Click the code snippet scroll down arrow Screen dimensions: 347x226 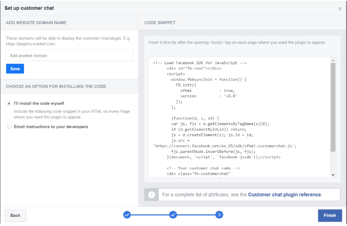(x=333, y=175)
